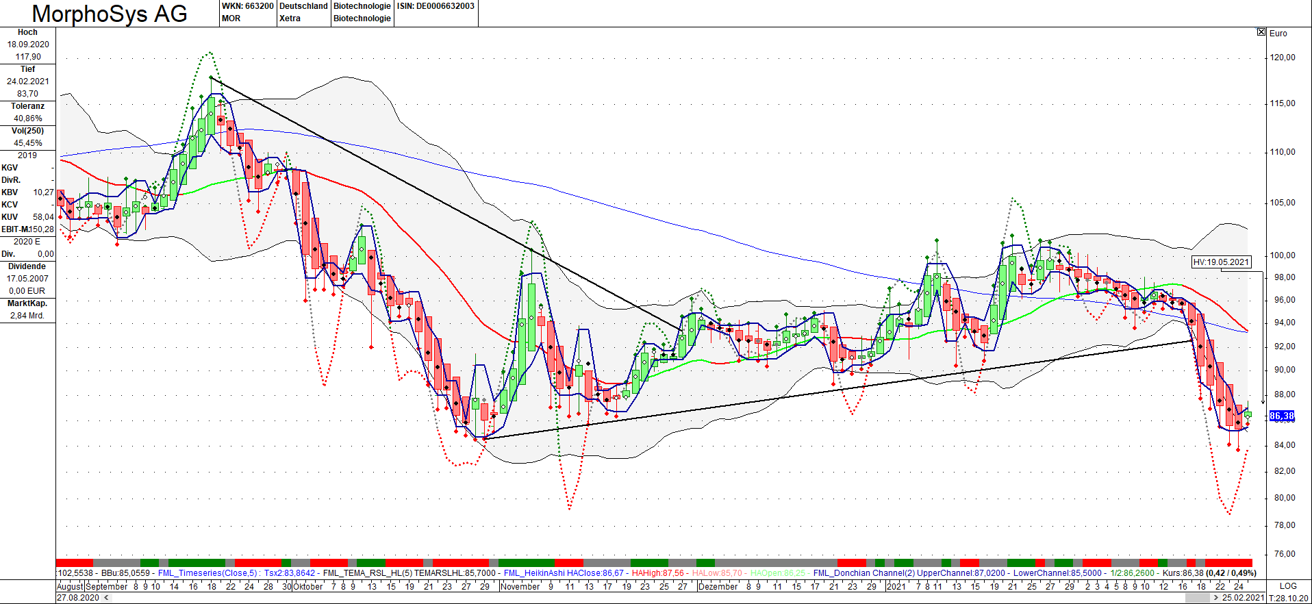Viewport: 1312px width, 604px height.
Task: Click the Dividende heading
Action: point(27,266)
